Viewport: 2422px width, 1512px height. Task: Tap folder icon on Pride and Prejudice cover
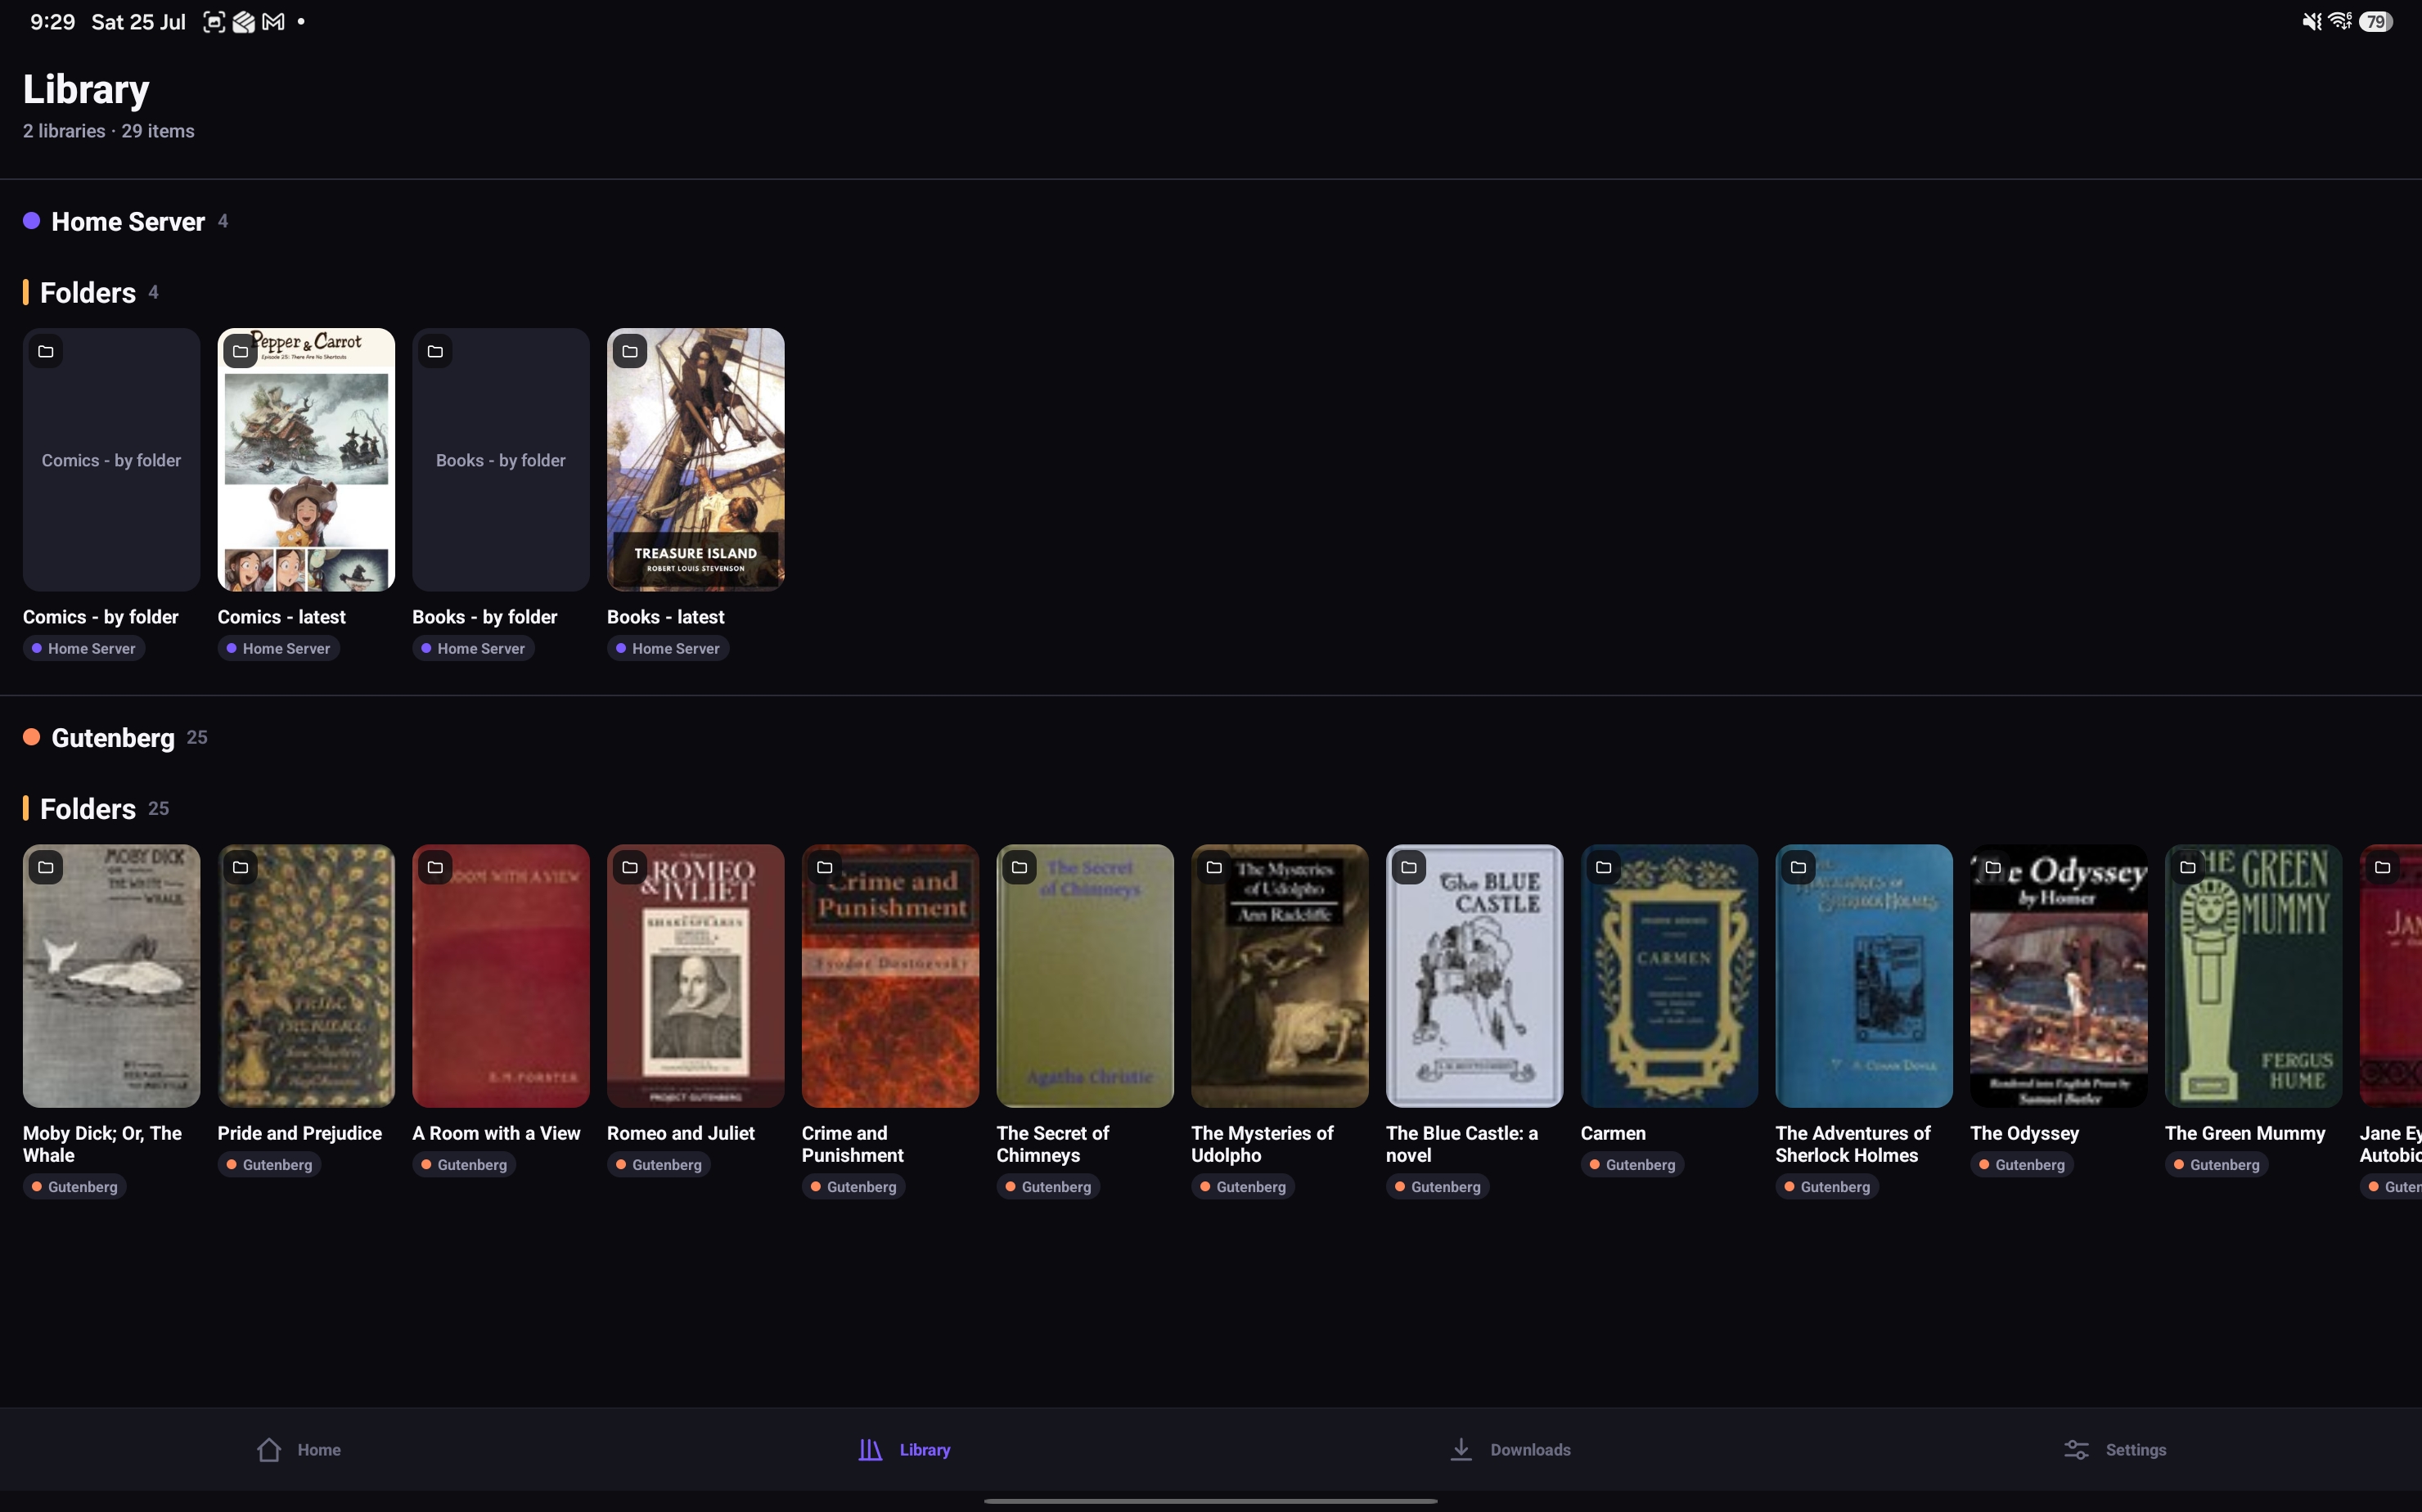pyautogui.click(x=240, y=867)
